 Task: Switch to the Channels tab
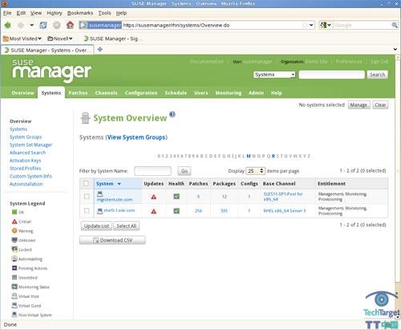106,93
